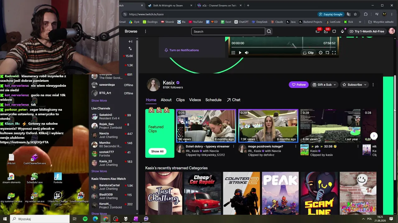Open the channel Chat link
Image resolution: width=398 pixels, height=223 pixels.
(x=234, y=100)
